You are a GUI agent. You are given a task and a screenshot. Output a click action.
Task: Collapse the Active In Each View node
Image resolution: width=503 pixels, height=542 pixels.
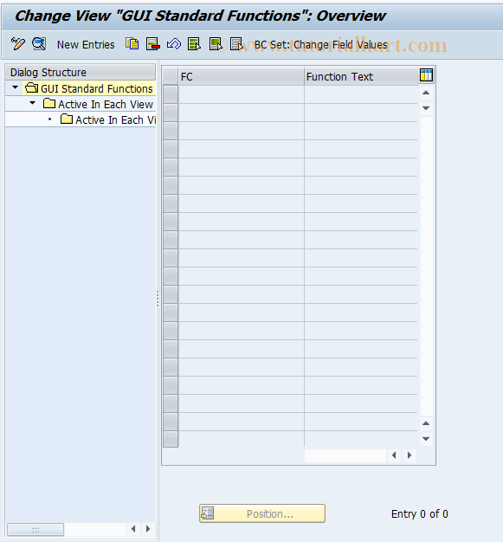[x=33, y=103]
